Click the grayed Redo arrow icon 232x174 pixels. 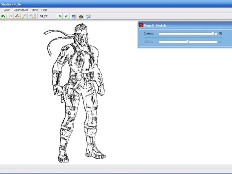[10, 16]
